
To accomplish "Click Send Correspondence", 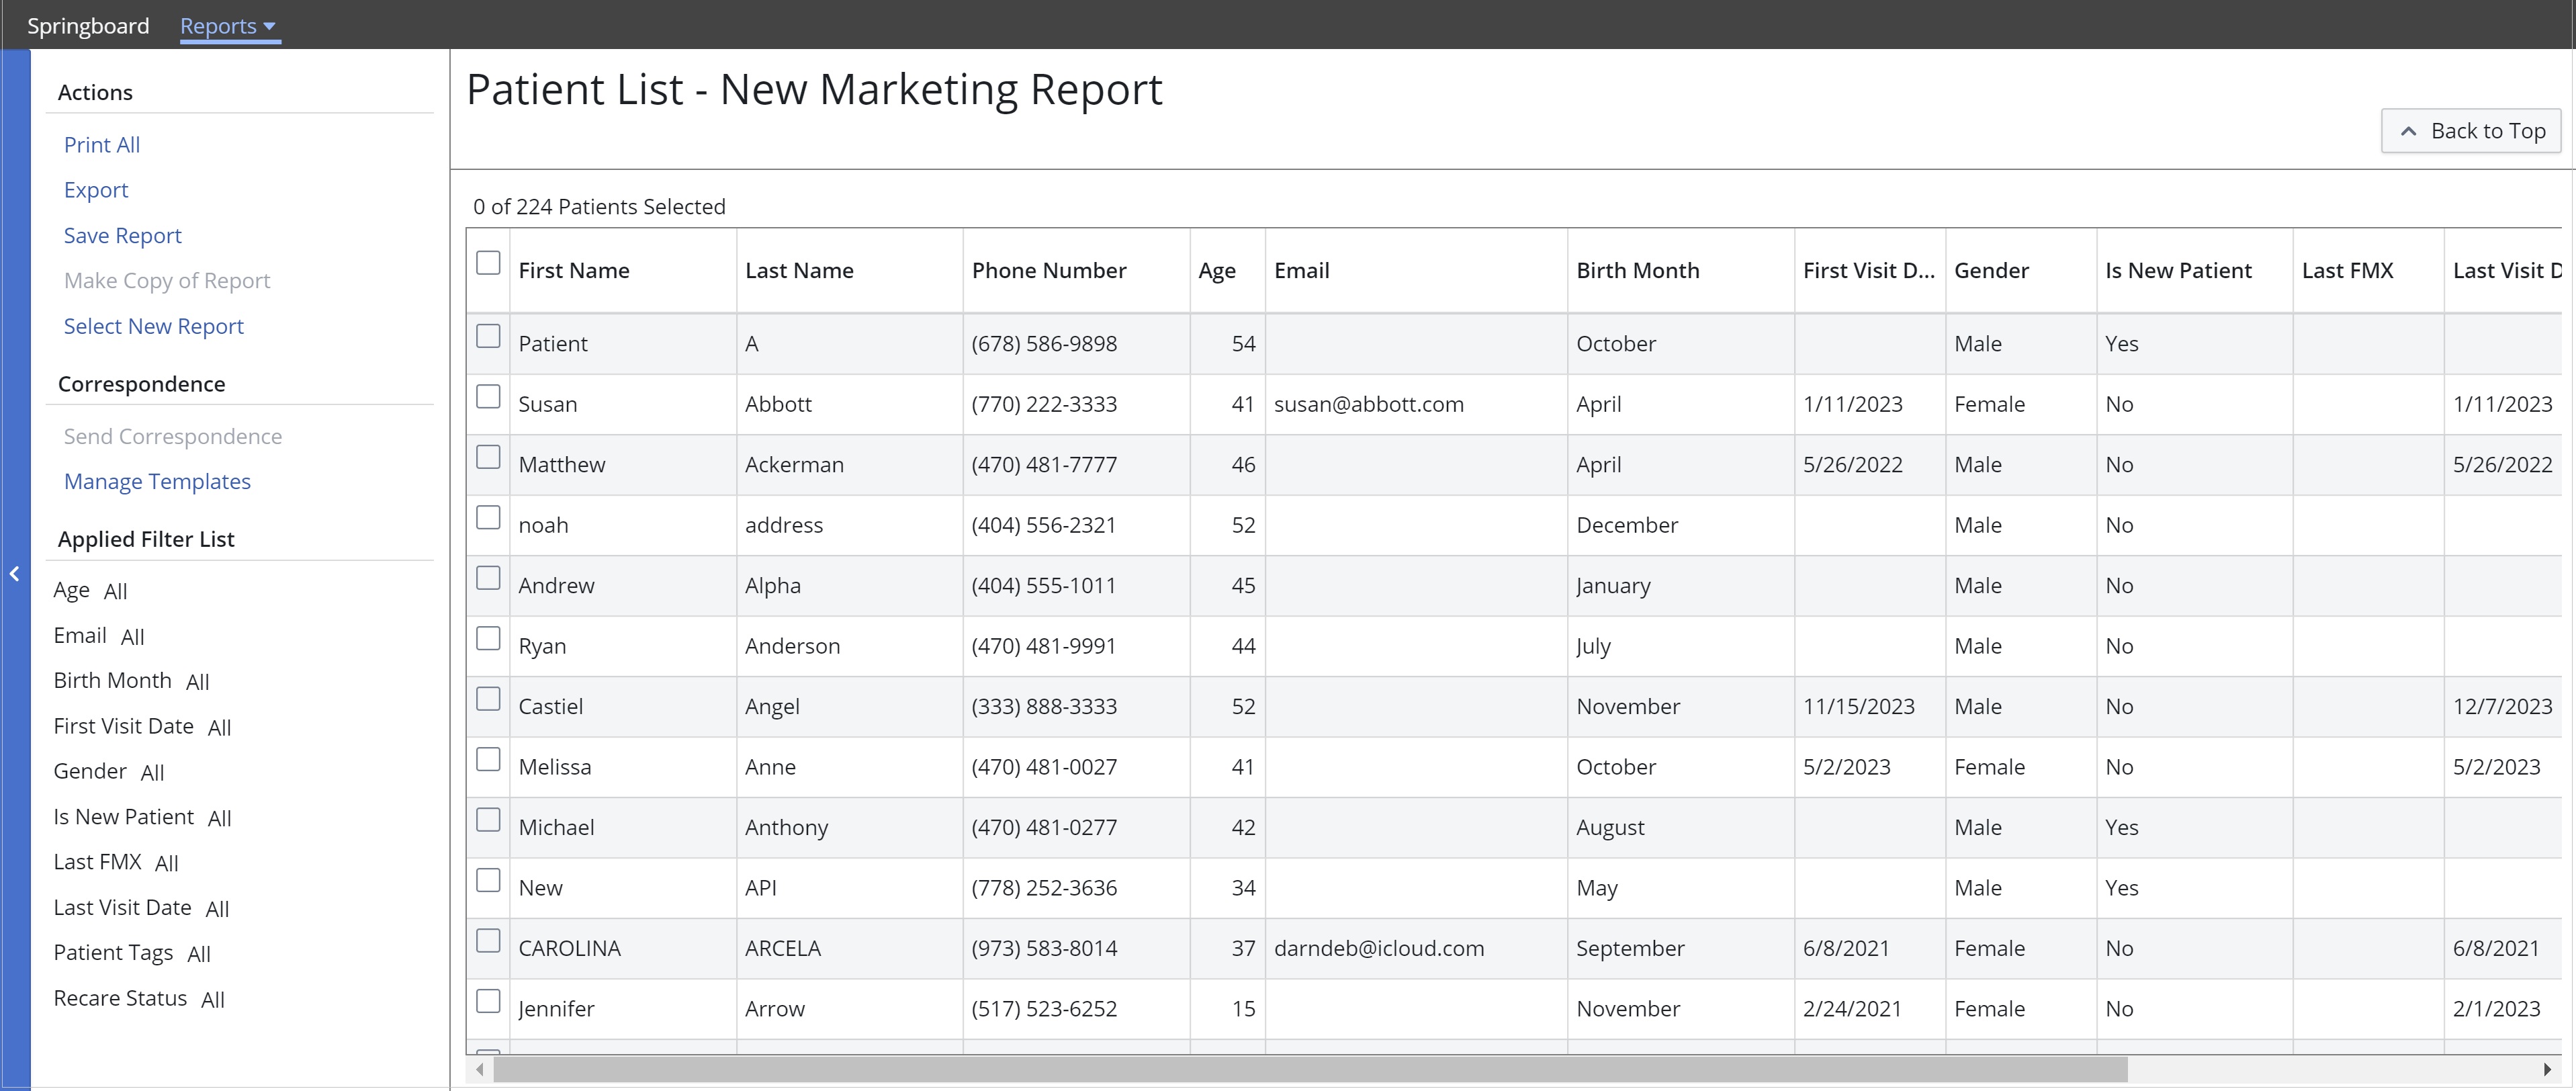I will point(173,436).
